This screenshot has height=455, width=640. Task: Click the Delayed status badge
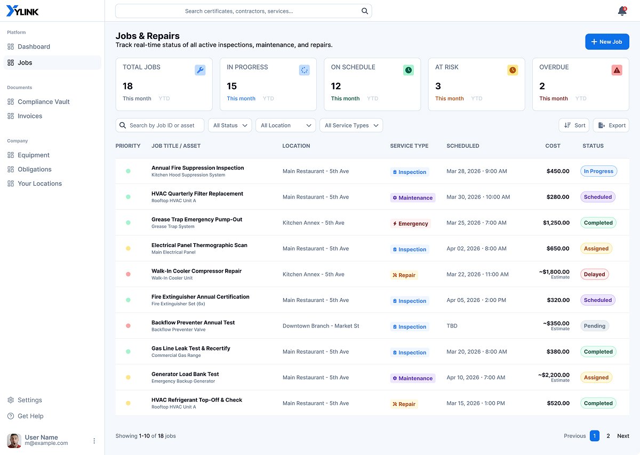595,275
